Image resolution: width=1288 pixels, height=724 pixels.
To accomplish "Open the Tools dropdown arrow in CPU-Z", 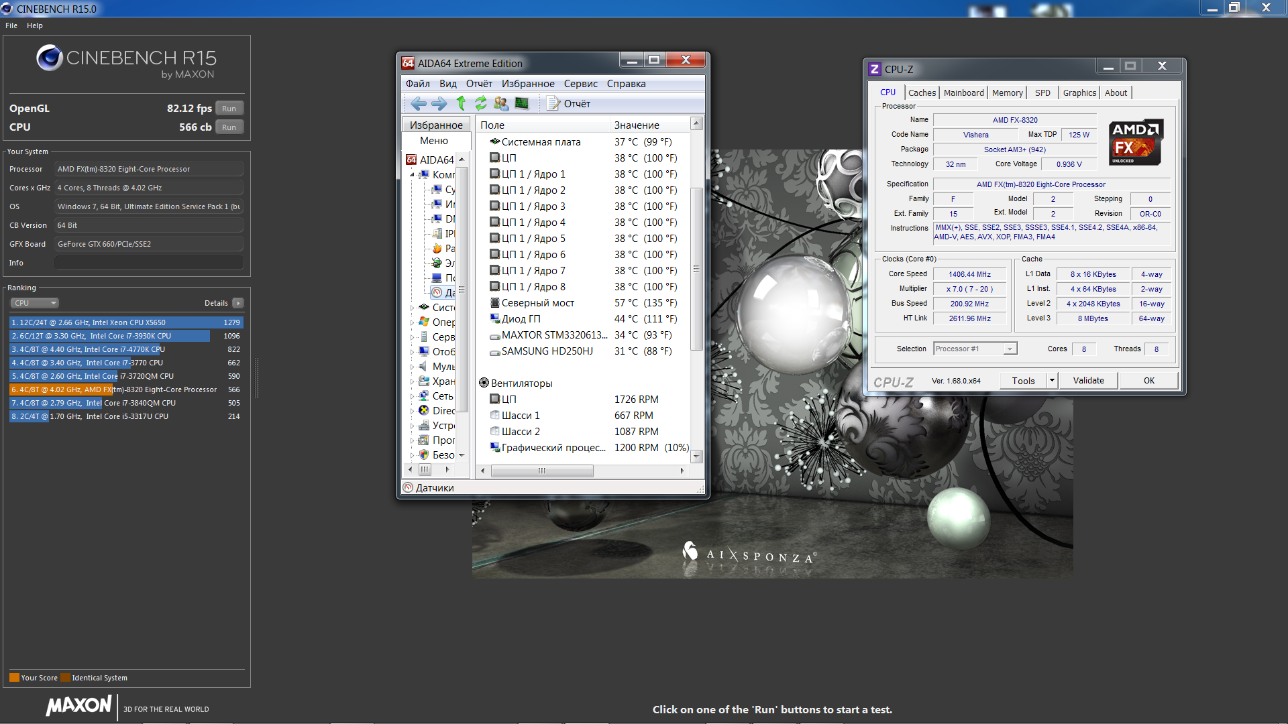I will (x=1052, y=381).
